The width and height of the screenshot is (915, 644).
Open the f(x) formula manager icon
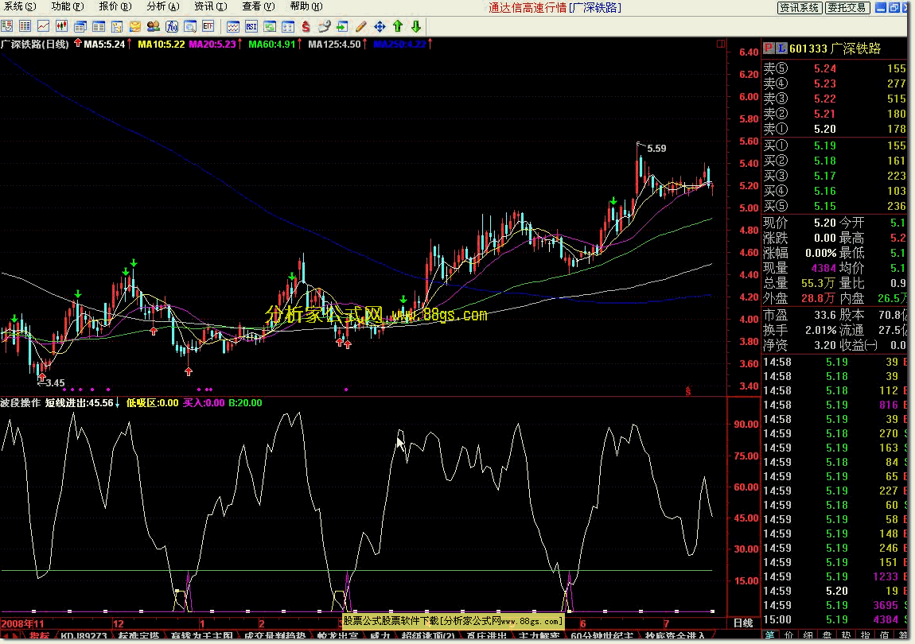click(172, 26)
